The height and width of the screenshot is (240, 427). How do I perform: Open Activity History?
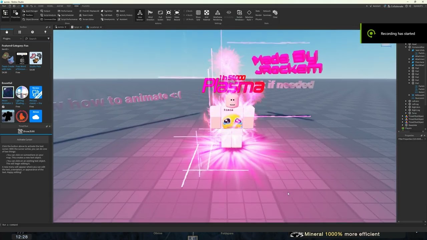(124, 15)
